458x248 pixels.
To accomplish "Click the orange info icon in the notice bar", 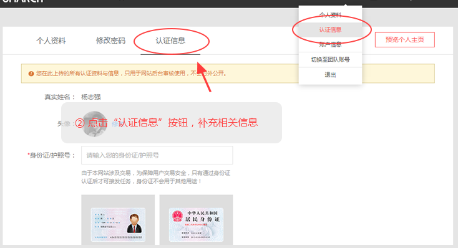I will [x=31, y=74].
